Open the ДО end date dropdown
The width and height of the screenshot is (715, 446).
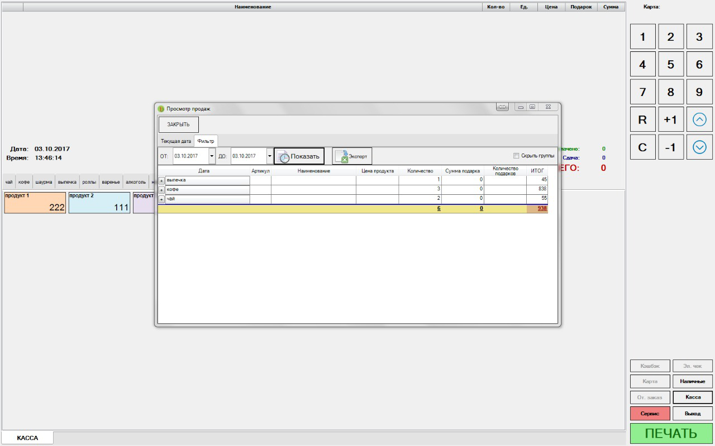[x=270, y=156]
